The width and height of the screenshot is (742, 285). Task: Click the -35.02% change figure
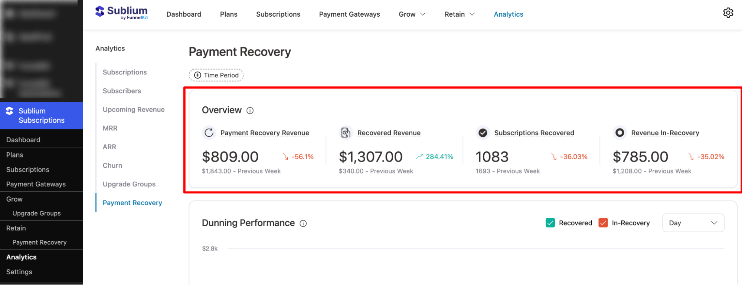pos(710,157)
